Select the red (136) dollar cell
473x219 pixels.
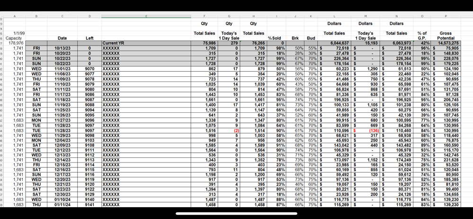(x=366, y=130)
